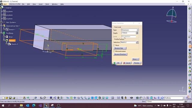Open the Insert menu
Image resolution: width=192 pixels, height=108 pixels.
pos(41,4)
